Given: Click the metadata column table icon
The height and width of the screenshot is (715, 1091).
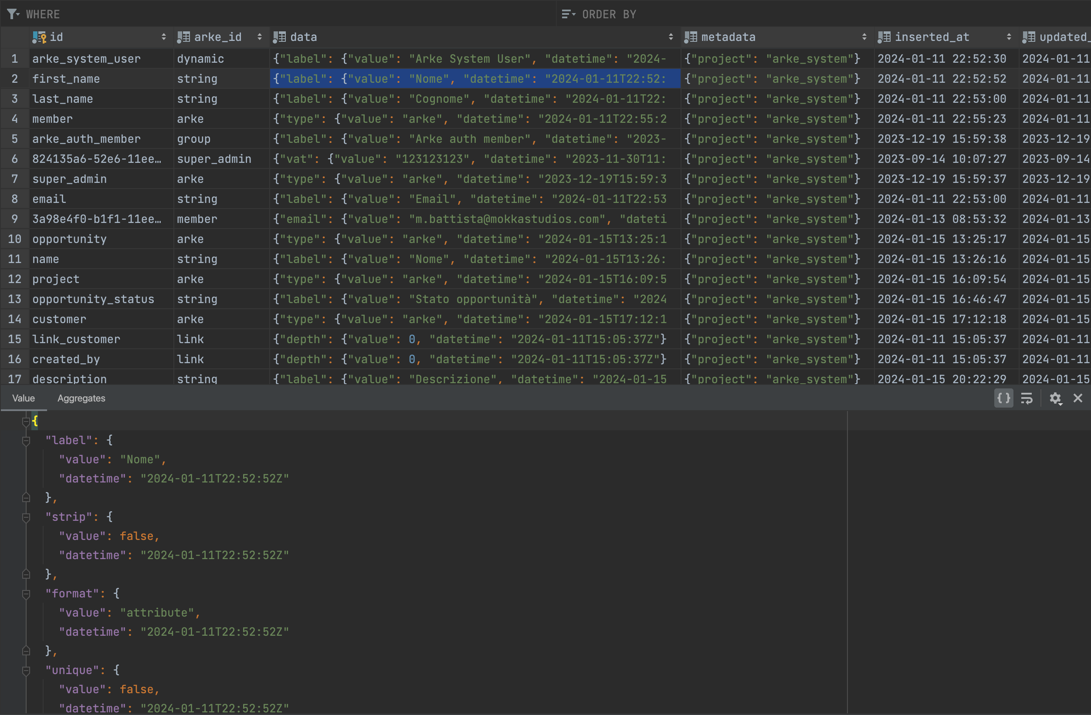Looking at the screenshot, I should [x=691, y=37].
